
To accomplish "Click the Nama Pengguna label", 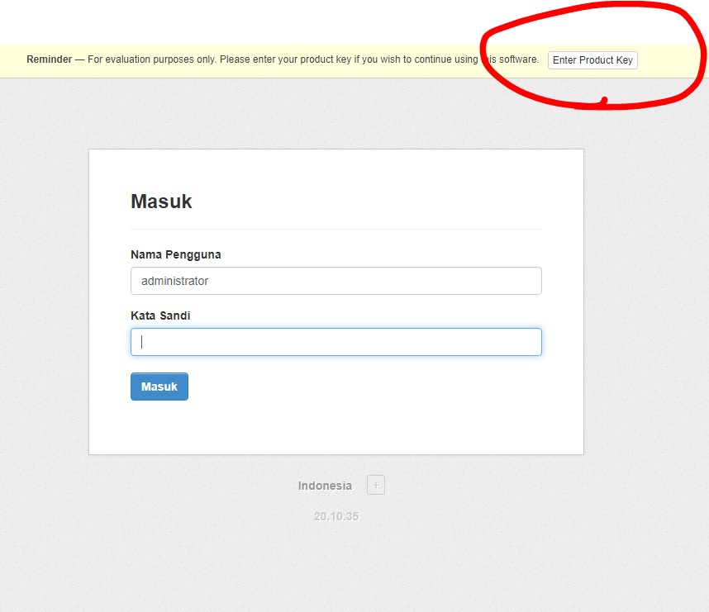I will pyautogui.click(x=176, y=254).
